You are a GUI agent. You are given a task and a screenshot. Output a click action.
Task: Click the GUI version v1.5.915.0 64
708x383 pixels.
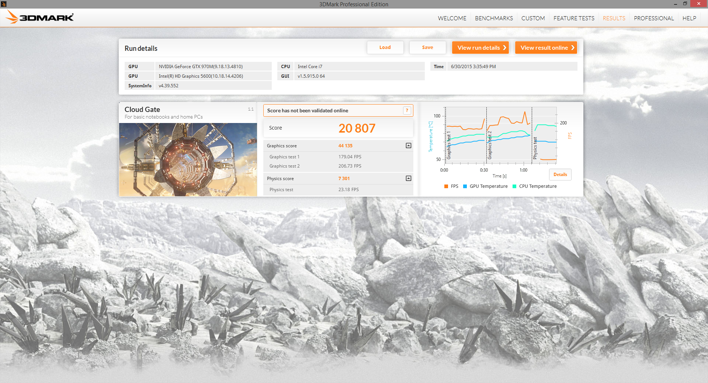coord(360,76)
